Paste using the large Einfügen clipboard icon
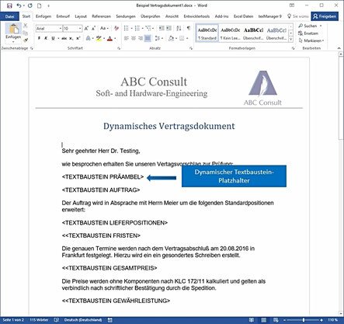The width and height of the screenshot is (344, 324). click(13, 29)
